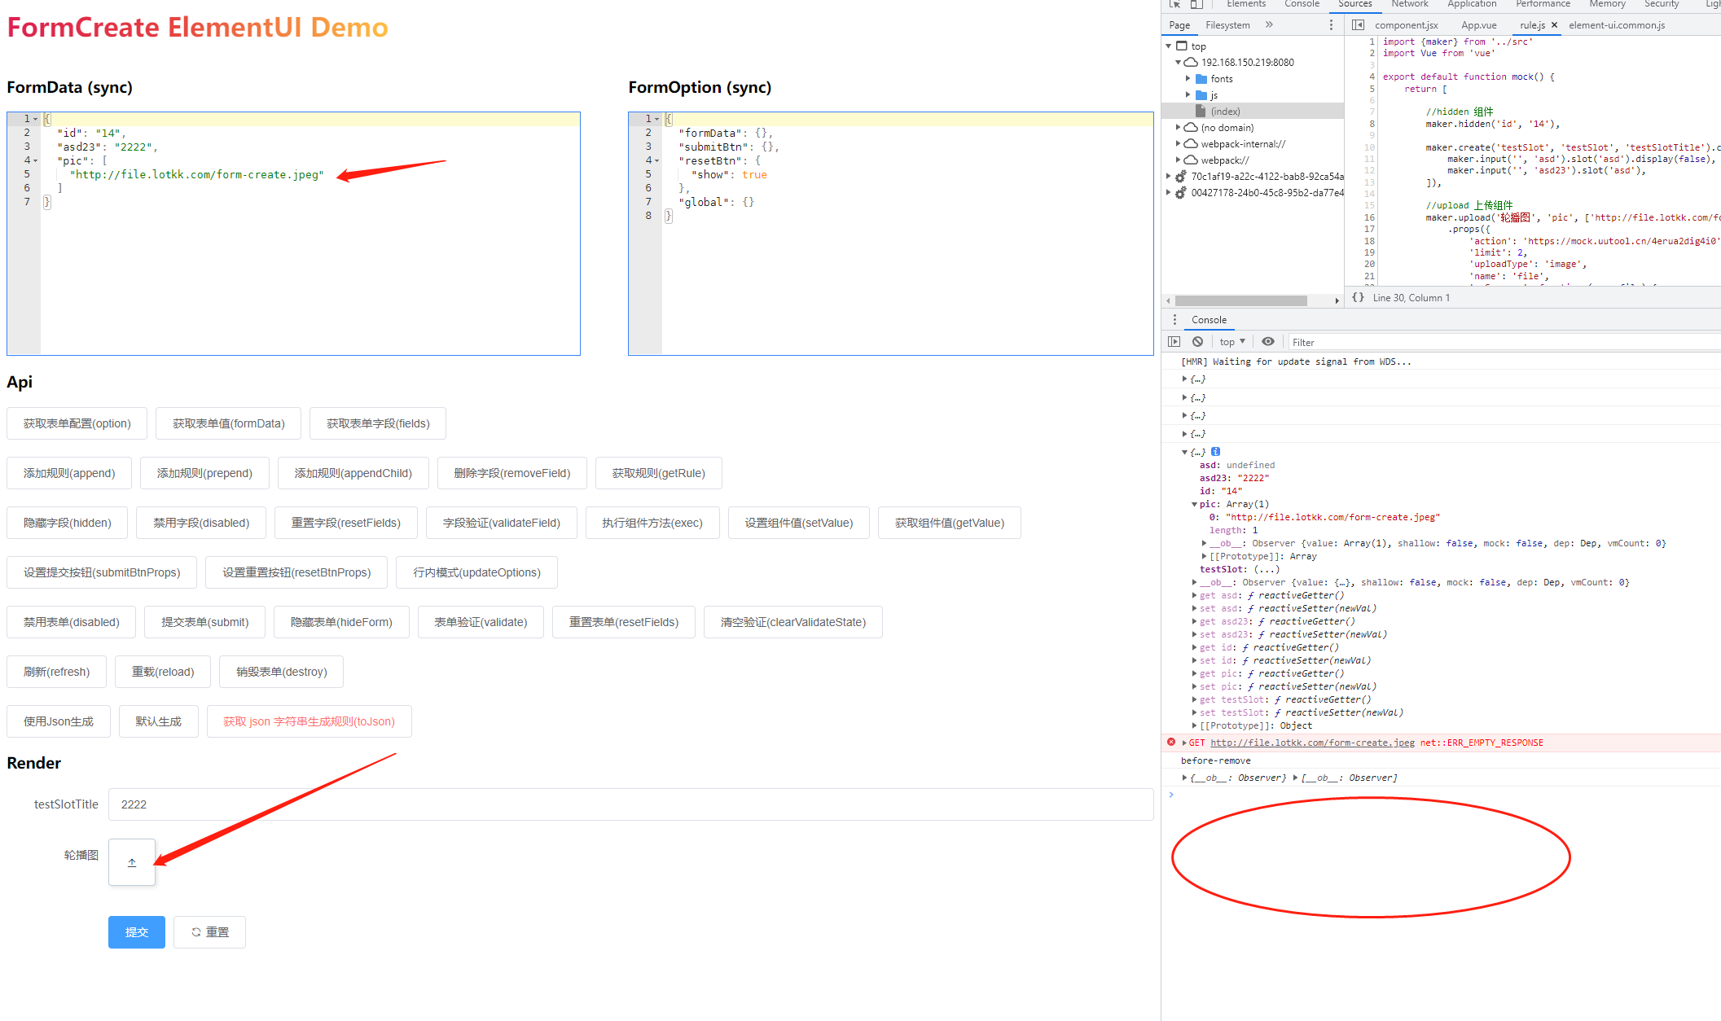Collapse the pic Array(1) object in console
Image resolution: width=1721 pixels, height=1021 pixels.
[x=1194, y=503]
